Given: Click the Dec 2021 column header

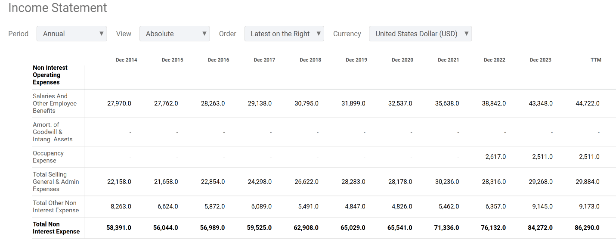Looking at the screenshot, I should (448, 60).
